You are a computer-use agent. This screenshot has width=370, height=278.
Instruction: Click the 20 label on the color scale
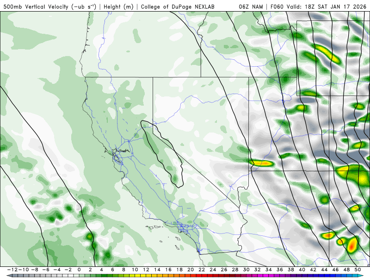click(191, 270)
